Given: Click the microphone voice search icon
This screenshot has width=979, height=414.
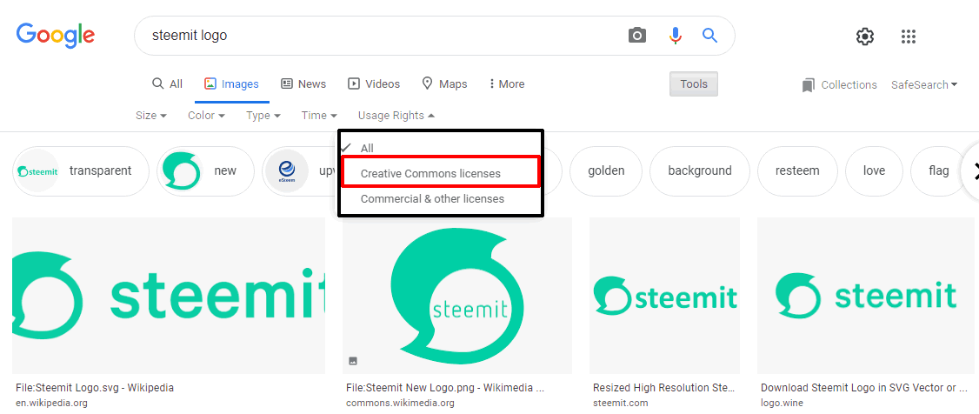Looking at the screenshot, I should [675, 36].
